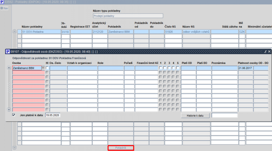This screenshot has height=151, width=272.
Task: Click analytický účet 2112120 cell
Action: (x=100, y=32)
